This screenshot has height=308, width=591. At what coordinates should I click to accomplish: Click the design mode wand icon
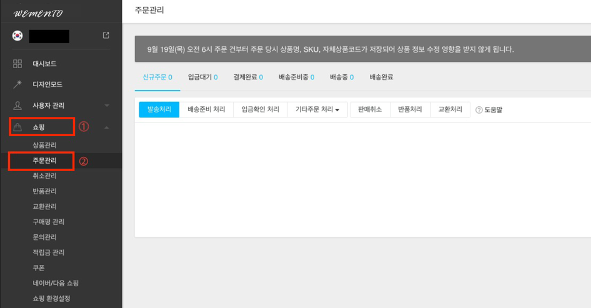click(x=17, y=84)
